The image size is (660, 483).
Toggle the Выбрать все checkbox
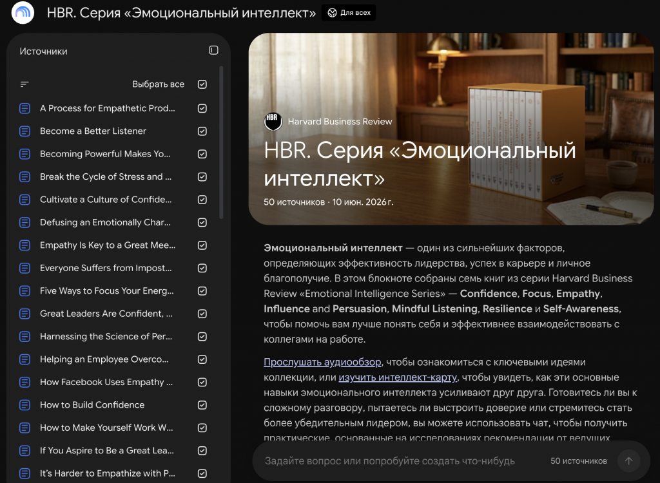tap(202, 84)
